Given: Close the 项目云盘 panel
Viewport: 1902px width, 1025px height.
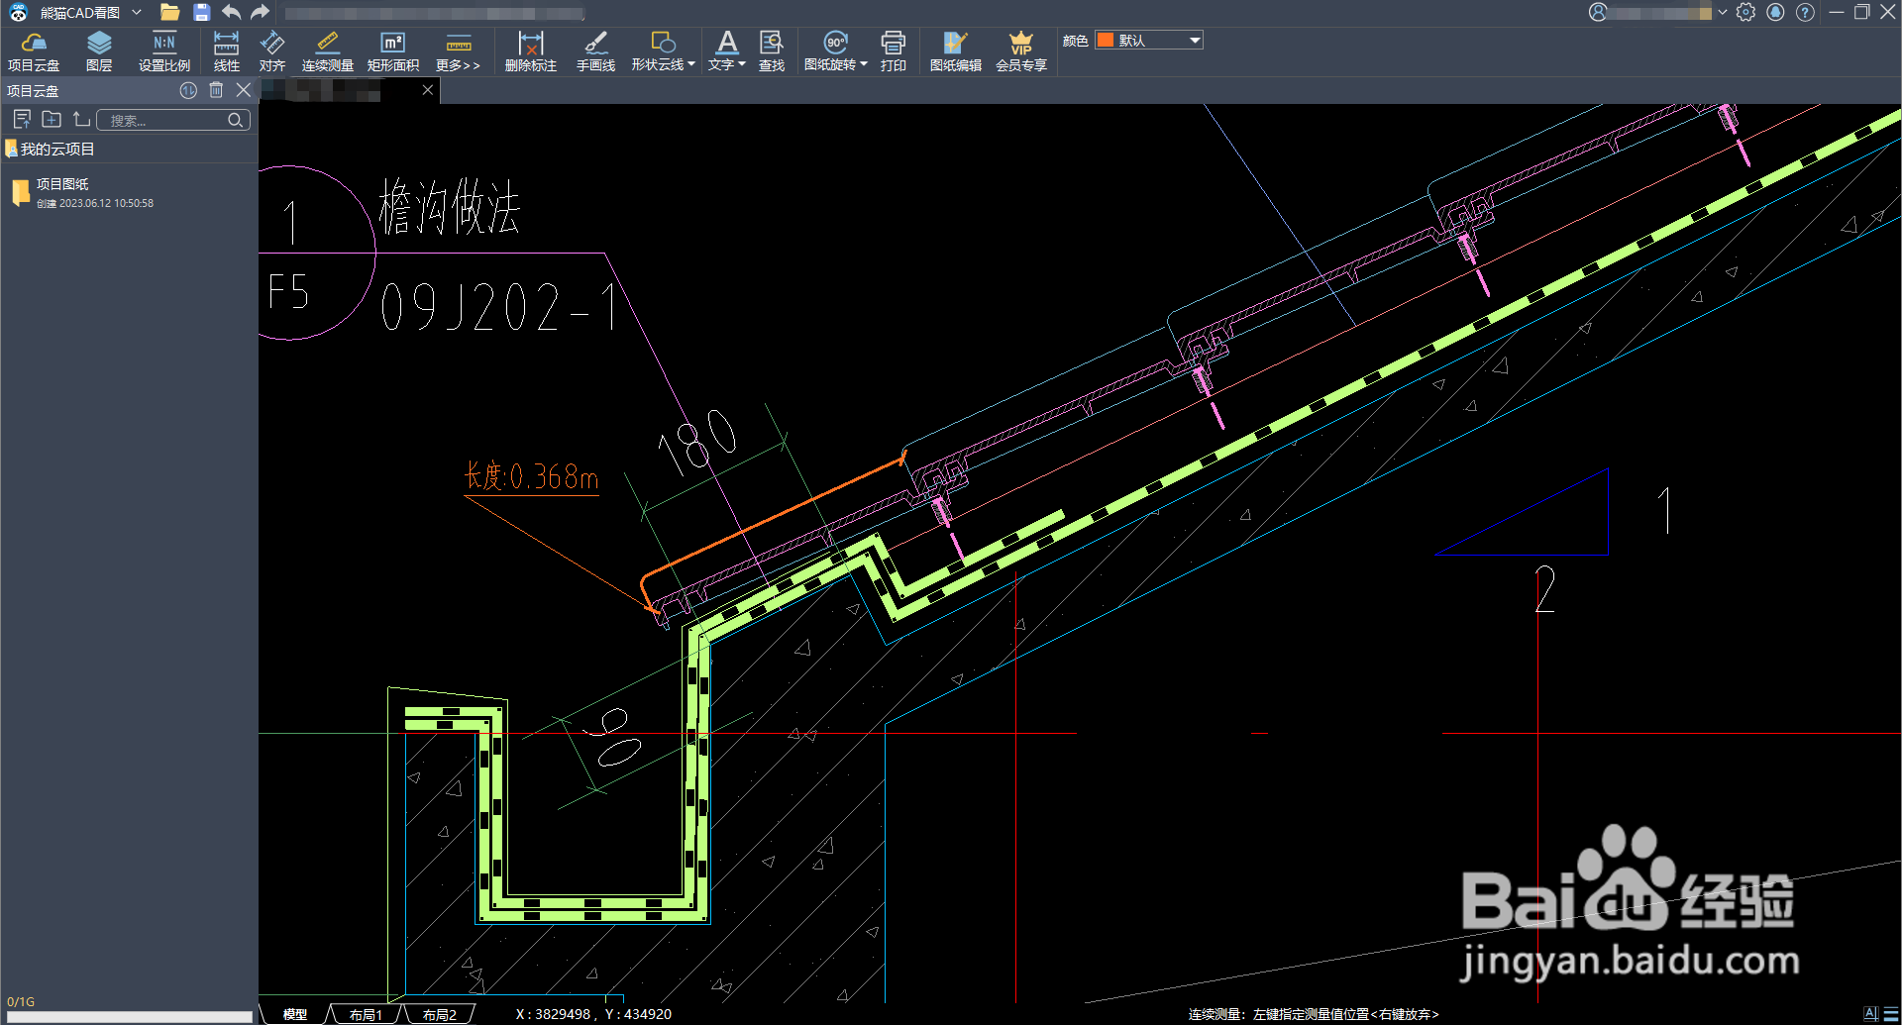Looking at the screenshot, I should tap(244, 90).
